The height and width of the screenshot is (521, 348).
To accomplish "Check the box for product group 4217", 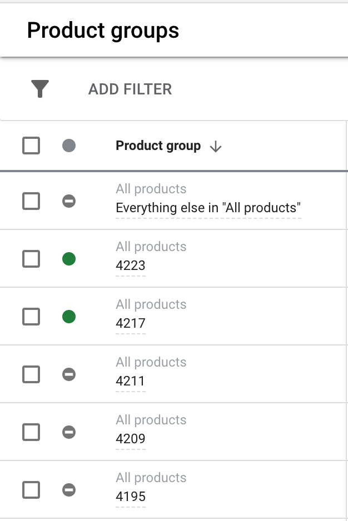I will (31, 317).
